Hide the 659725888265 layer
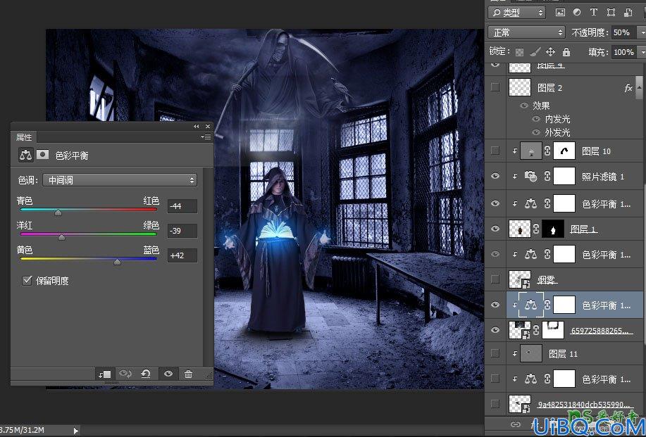Image resolution: width=646 pixels, height=437 pixels. pos(495,330)
